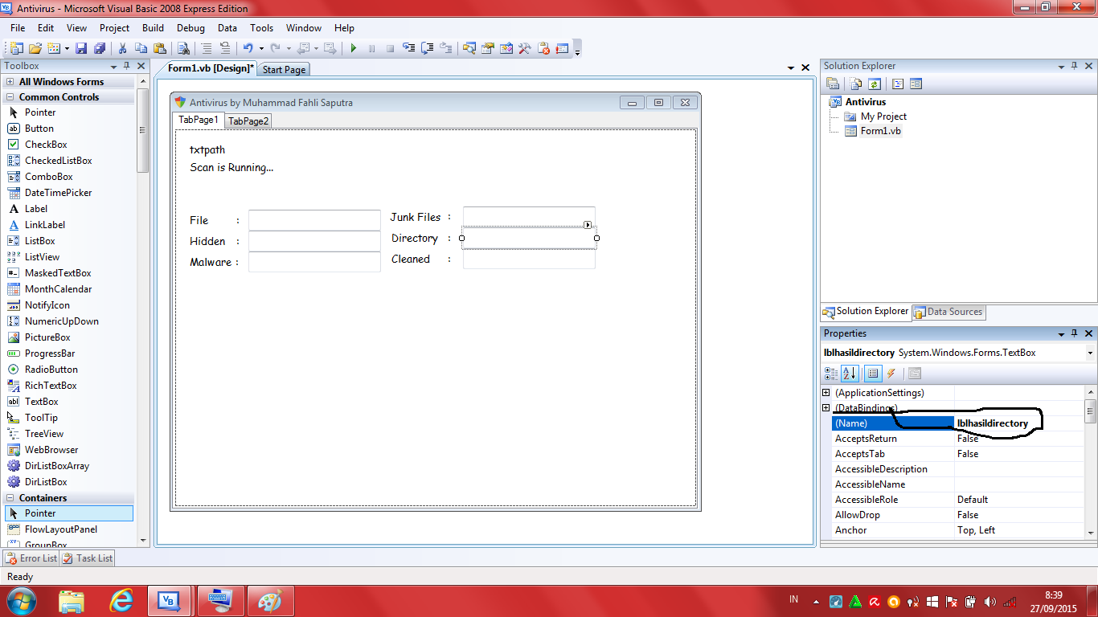Click the Save All icon
The image size is (1098, 617).
tap(100, 48)
